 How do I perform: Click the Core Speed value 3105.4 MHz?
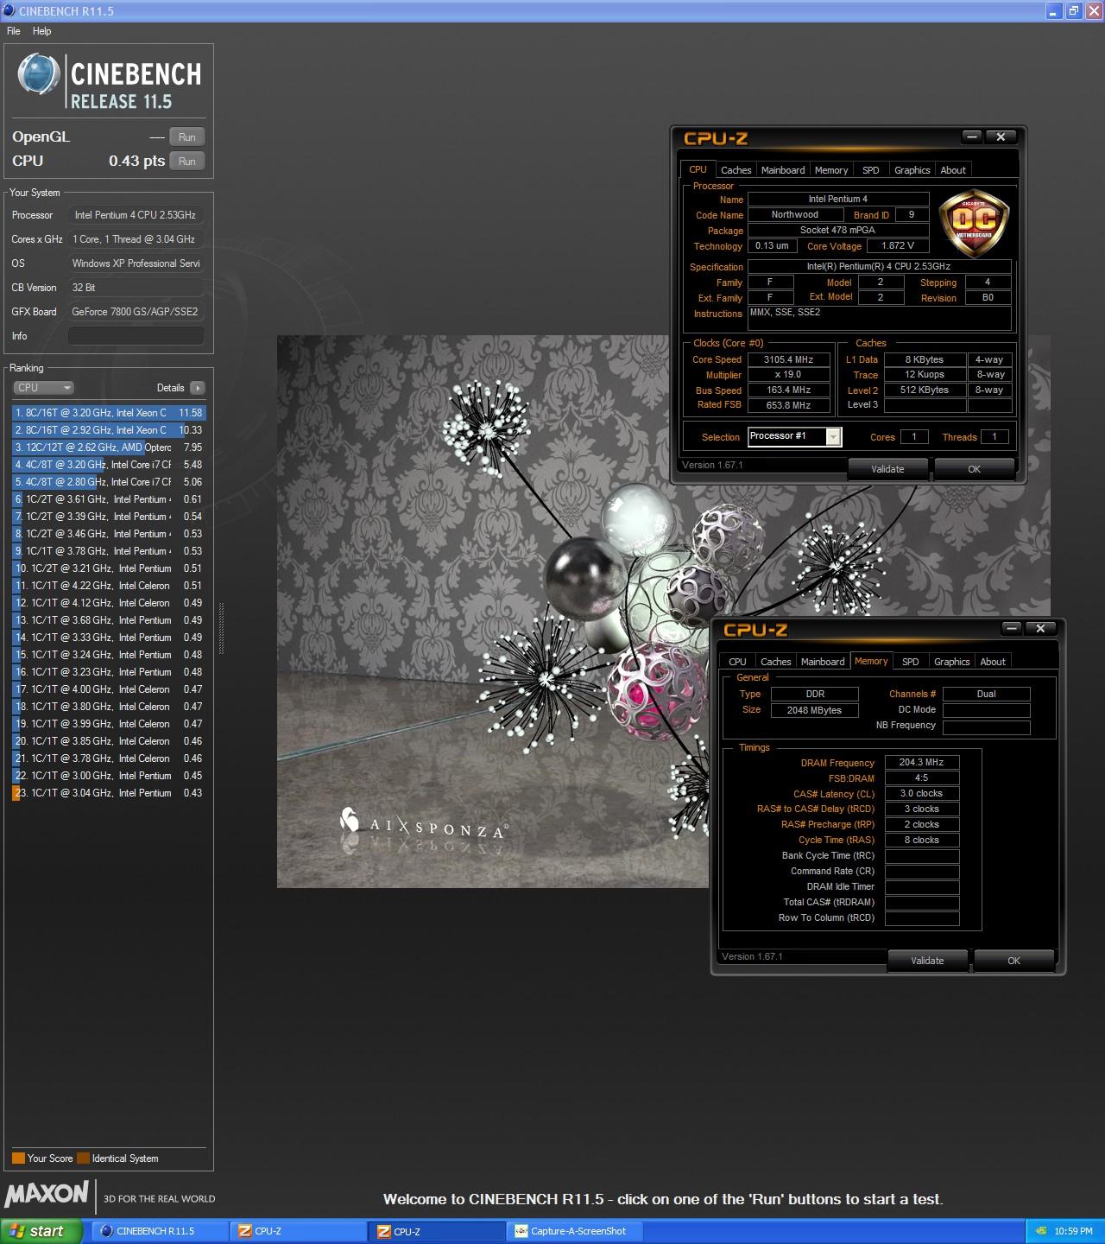coord(788,359)
